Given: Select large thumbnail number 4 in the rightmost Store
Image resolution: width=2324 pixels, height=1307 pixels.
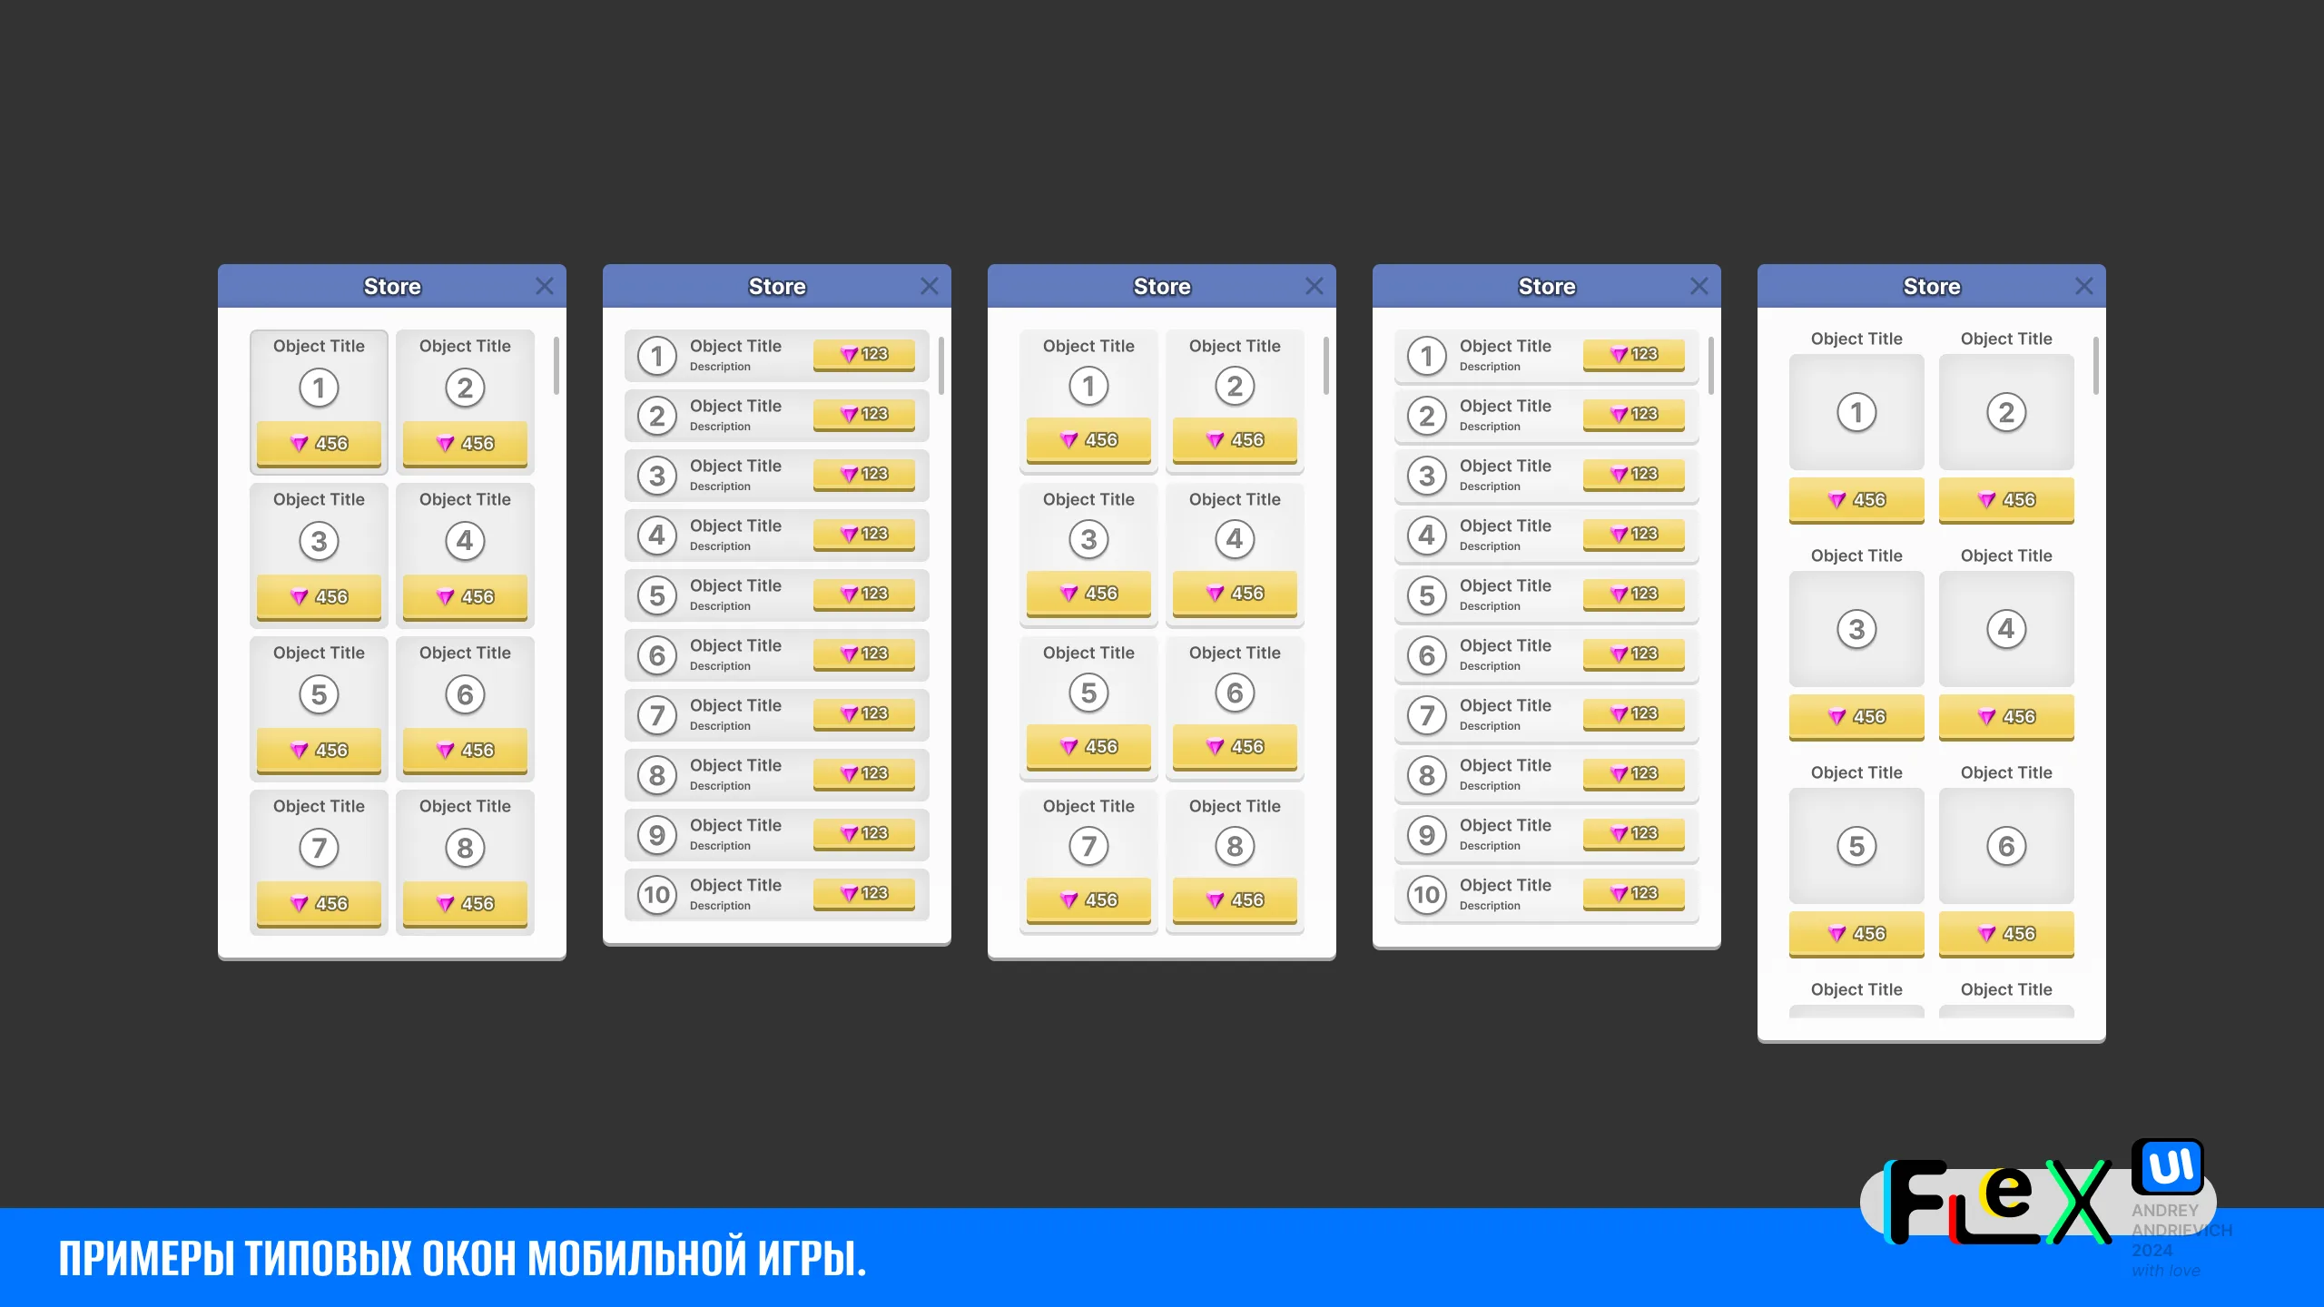Looking at the screenshot, I should click(2005, 629).
